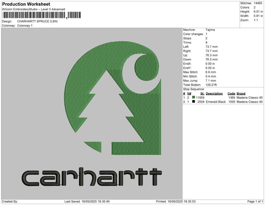Select the design name CHARHARTT SPRUCE 5,8IN
The height and width of the screenshot is (205, 265).
37,22
